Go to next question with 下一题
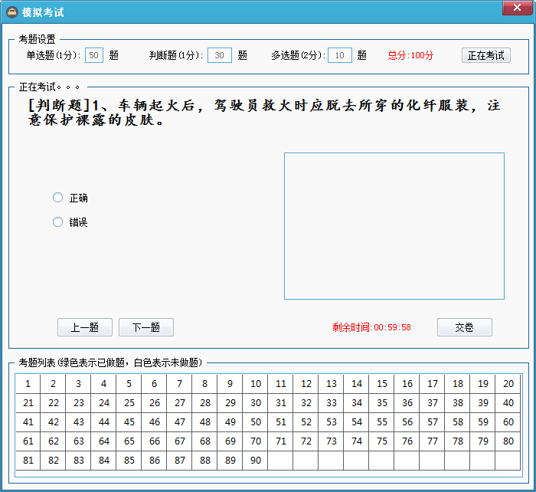The width and height of the screenshot is (536, 492). coord(146,327)
